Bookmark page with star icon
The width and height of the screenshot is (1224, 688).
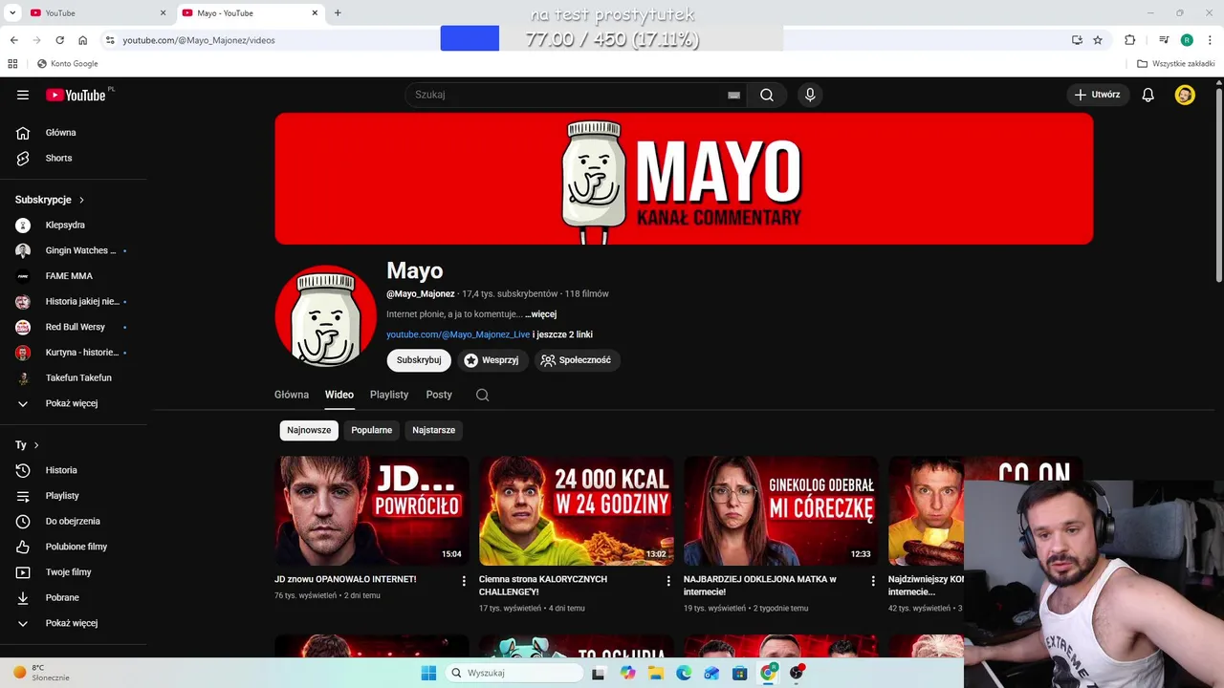pyautogui.click(x=1098, y=40)
